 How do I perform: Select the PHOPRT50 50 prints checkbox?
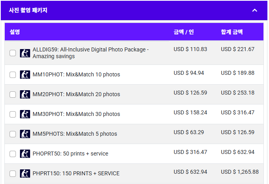13,154
